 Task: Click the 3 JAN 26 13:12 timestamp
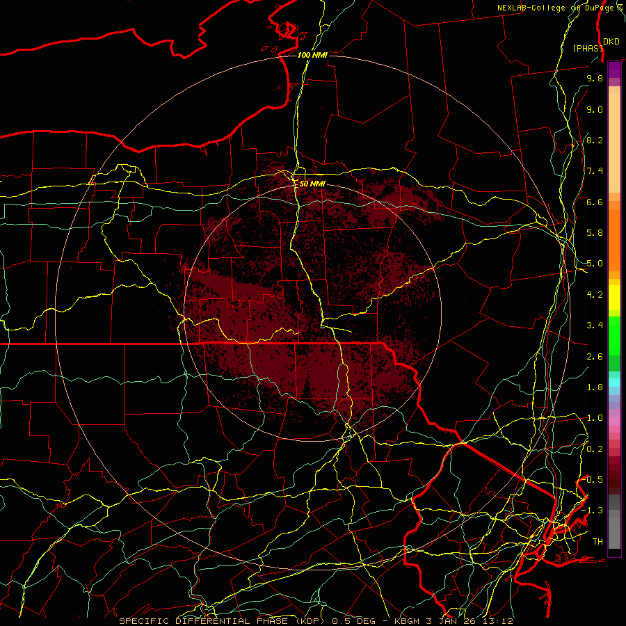point(469,621)
